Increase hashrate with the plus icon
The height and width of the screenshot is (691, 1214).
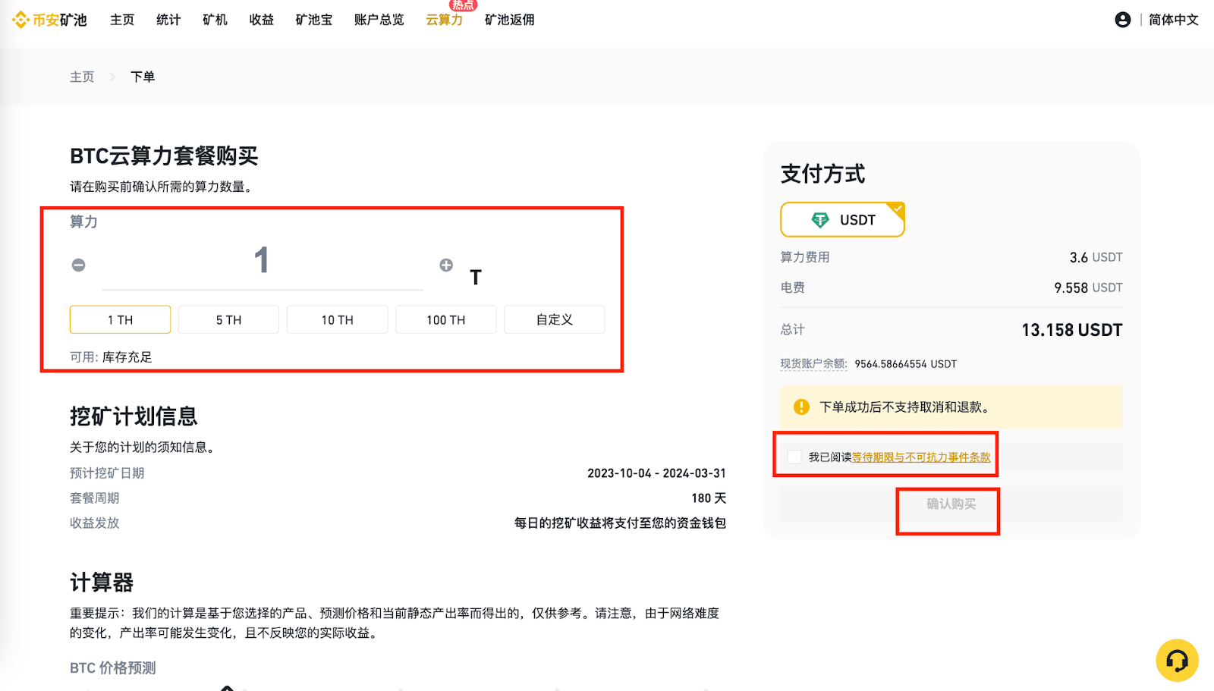[x=446, y=265]
